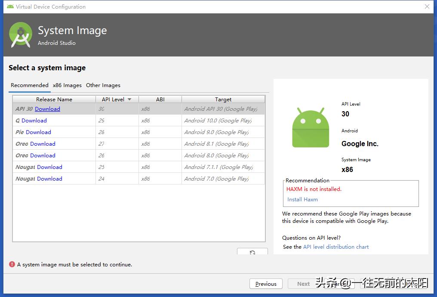Download the Q release system image
Image resolution: width=437 pixels, height=297 pixels.
[34, 120]
